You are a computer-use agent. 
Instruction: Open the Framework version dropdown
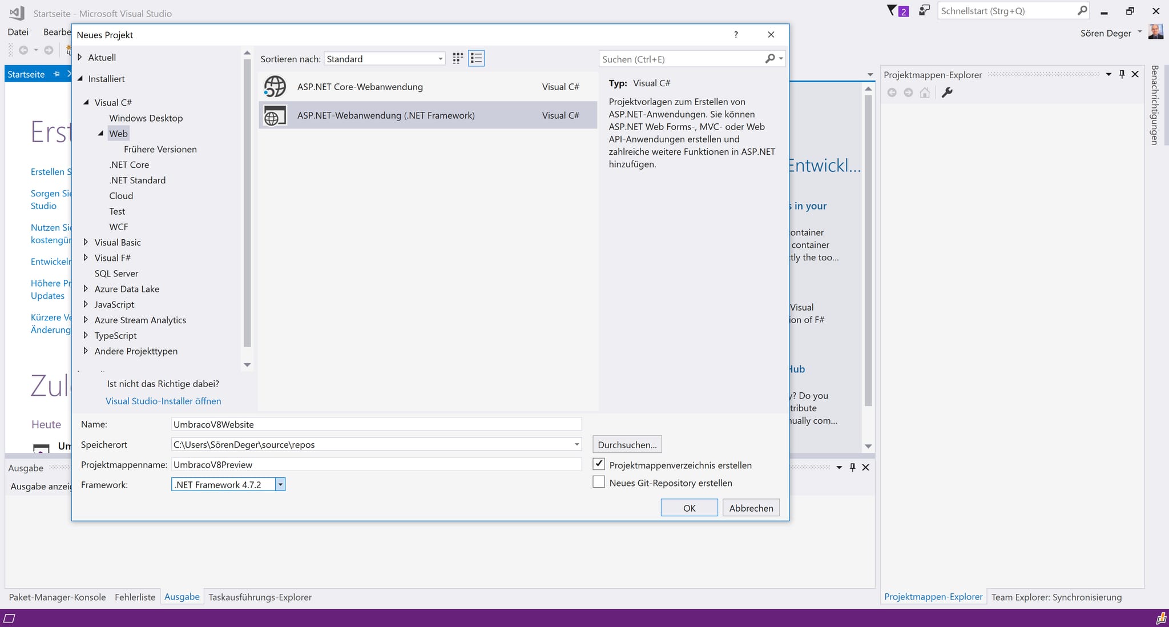[x=280, y=485]
